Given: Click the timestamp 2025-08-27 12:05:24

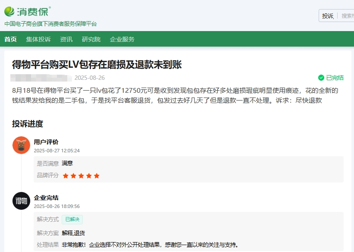Looking at the screenshot, I should pyautogui.click(x=56, y=151).
